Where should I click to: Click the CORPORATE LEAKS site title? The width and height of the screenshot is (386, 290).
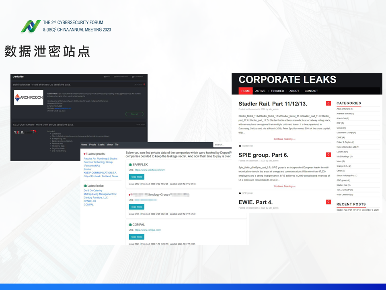287,80
